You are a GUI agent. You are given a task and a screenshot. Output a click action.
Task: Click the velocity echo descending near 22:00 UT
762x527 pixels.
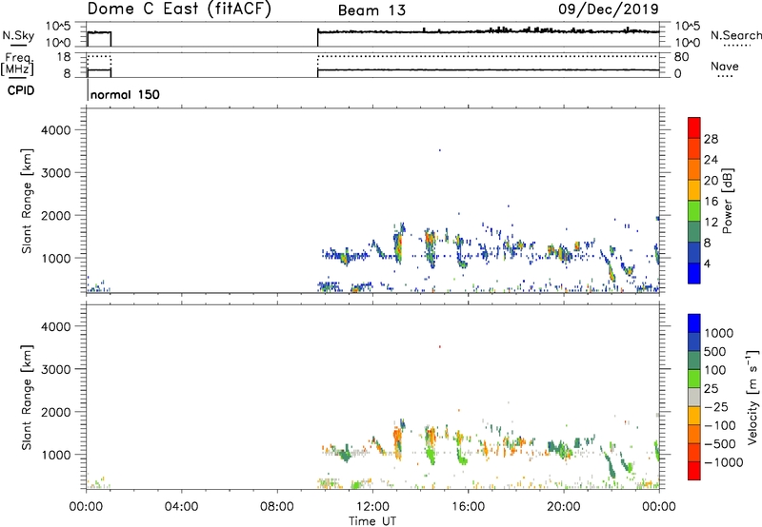coord(611,463)
